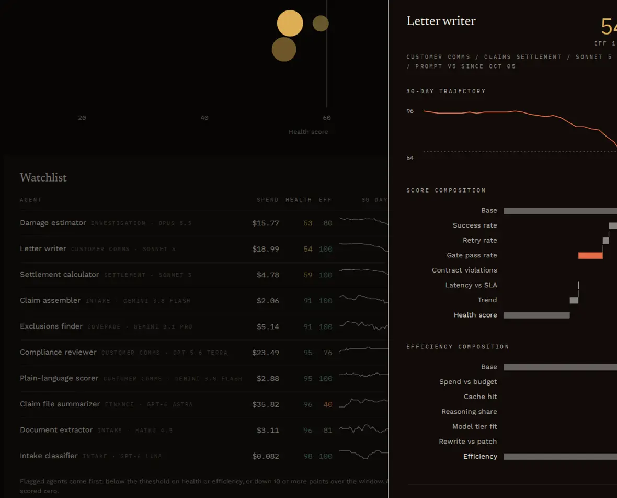Click the Intake classifier 30-day sparkline
617x498 pixels.
(363, 454)
